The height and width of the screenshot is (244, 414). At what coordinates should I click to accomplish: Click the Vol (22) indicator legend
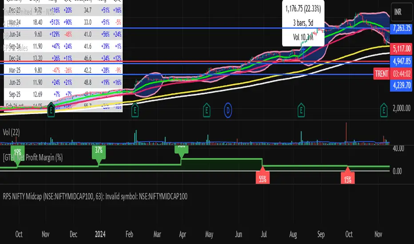tap(12, 132)
